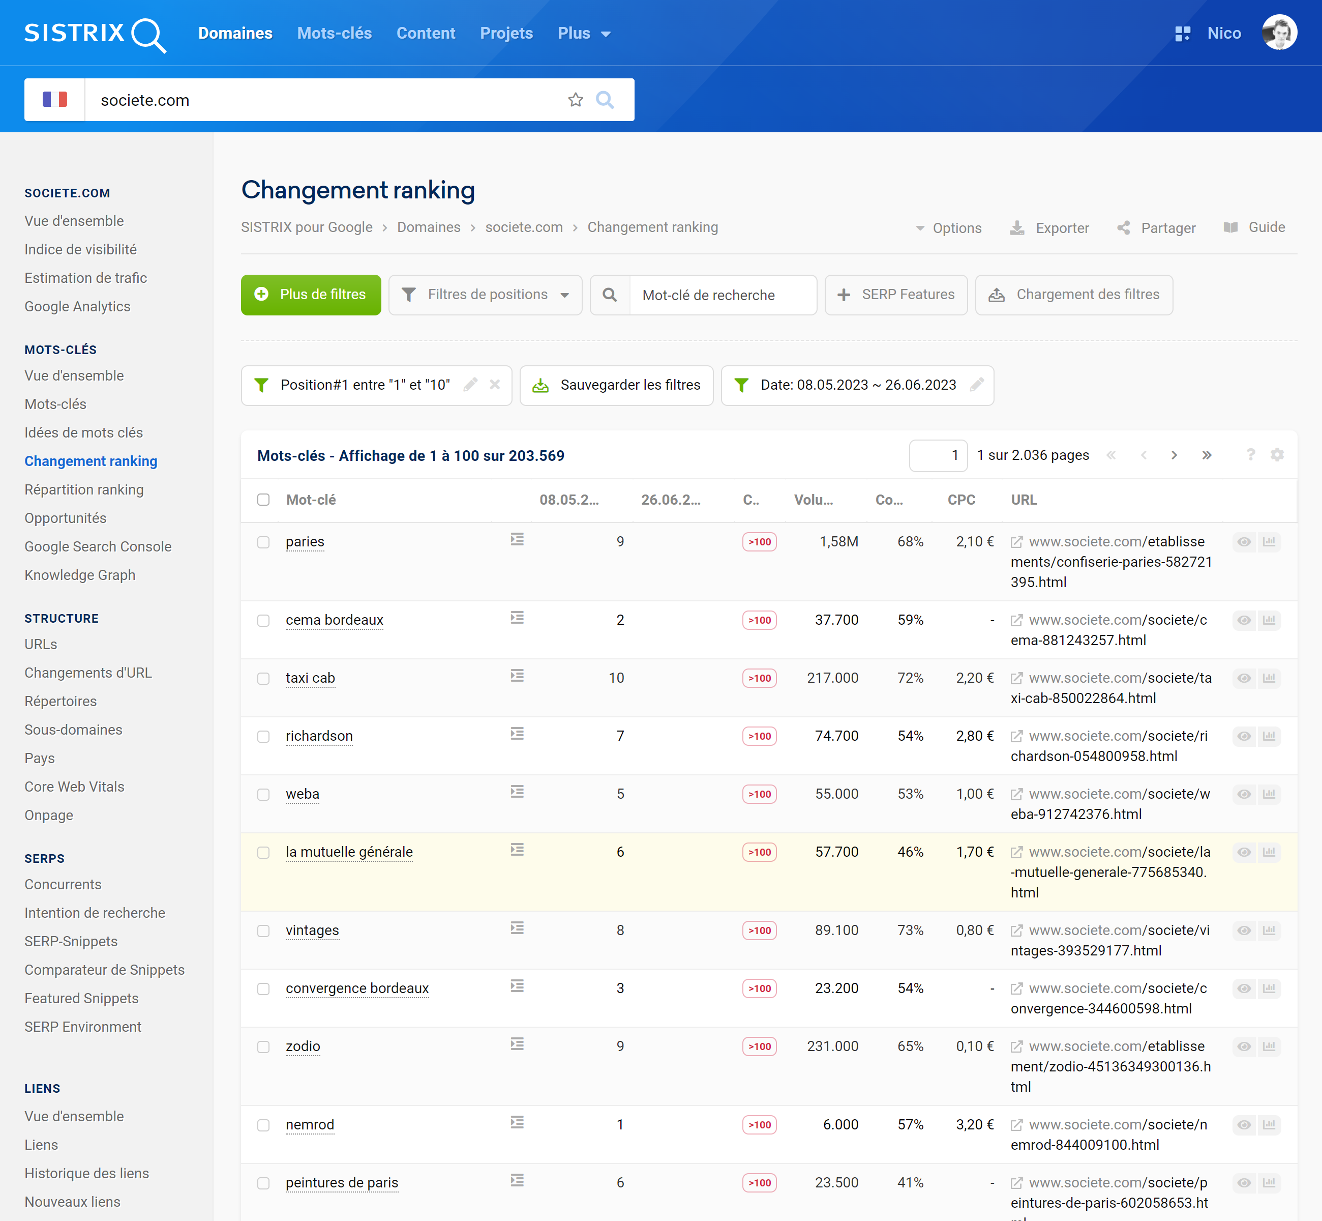Bookmark societe.com with the star icon

click(x=575, y=100)
